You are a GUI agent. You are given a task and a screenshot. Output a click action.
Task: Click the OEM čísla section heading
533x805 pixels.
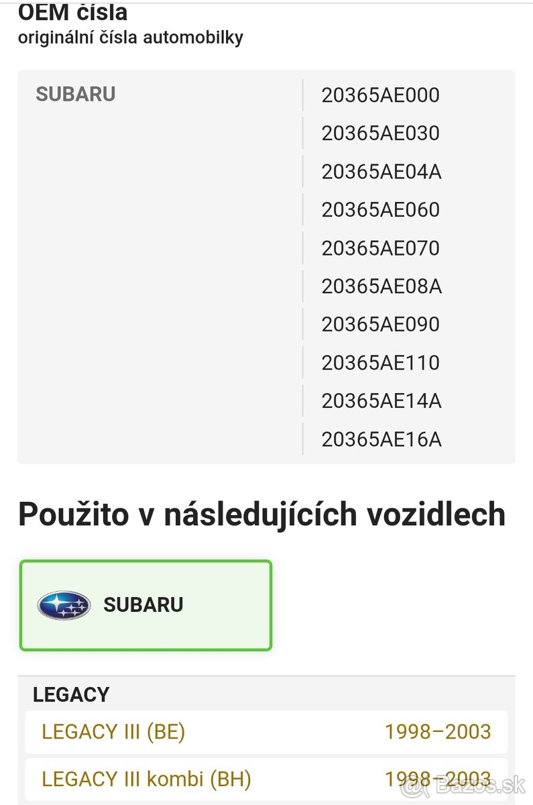click(72, 12)
